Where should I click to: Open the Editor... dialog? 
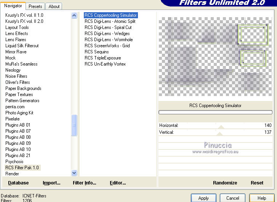click(118, 183)
